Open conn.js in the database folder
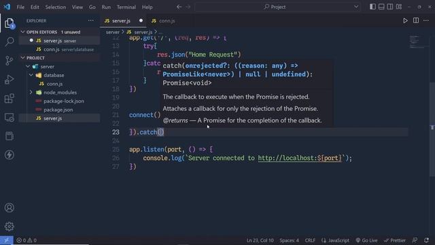This screenshot has height=245, width=435. click(59, 84)
